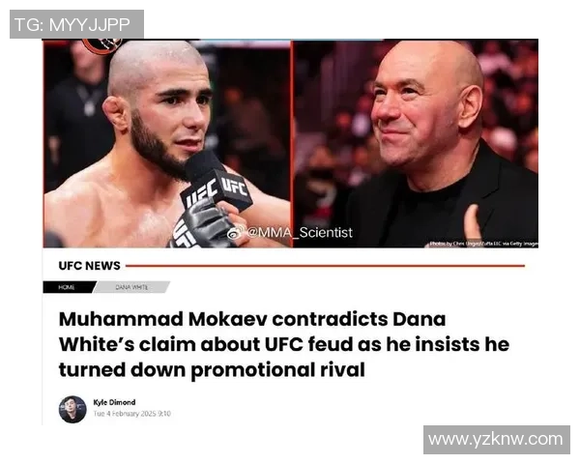Click the red divider line beside UFC NEWS
The width and height of the screenshot is (580, 464).
pyautogui.click(x=325, y=266)
